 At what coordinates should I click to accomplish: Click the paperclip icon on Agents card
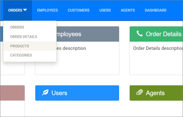tap(139, 92)
